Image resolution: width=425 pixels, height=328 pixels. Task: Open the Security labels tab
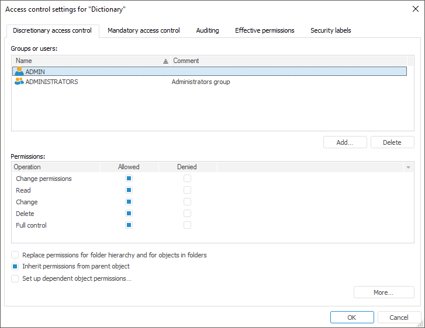point(330,30)
